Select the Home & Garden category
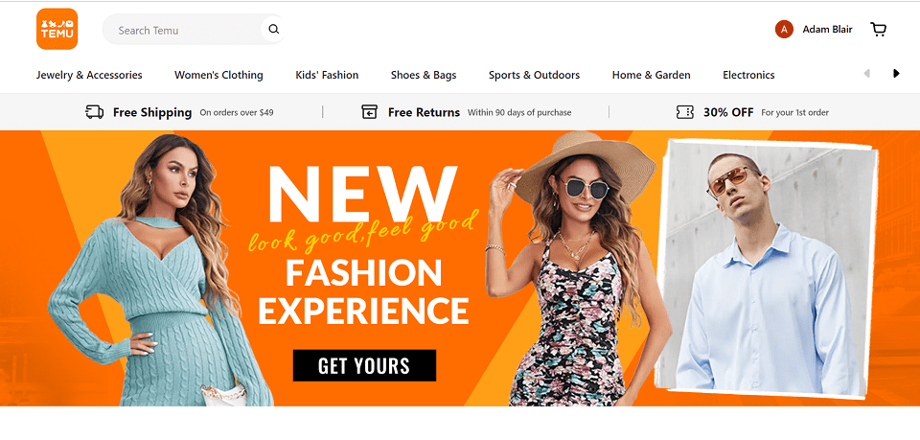 pos(652,75)
